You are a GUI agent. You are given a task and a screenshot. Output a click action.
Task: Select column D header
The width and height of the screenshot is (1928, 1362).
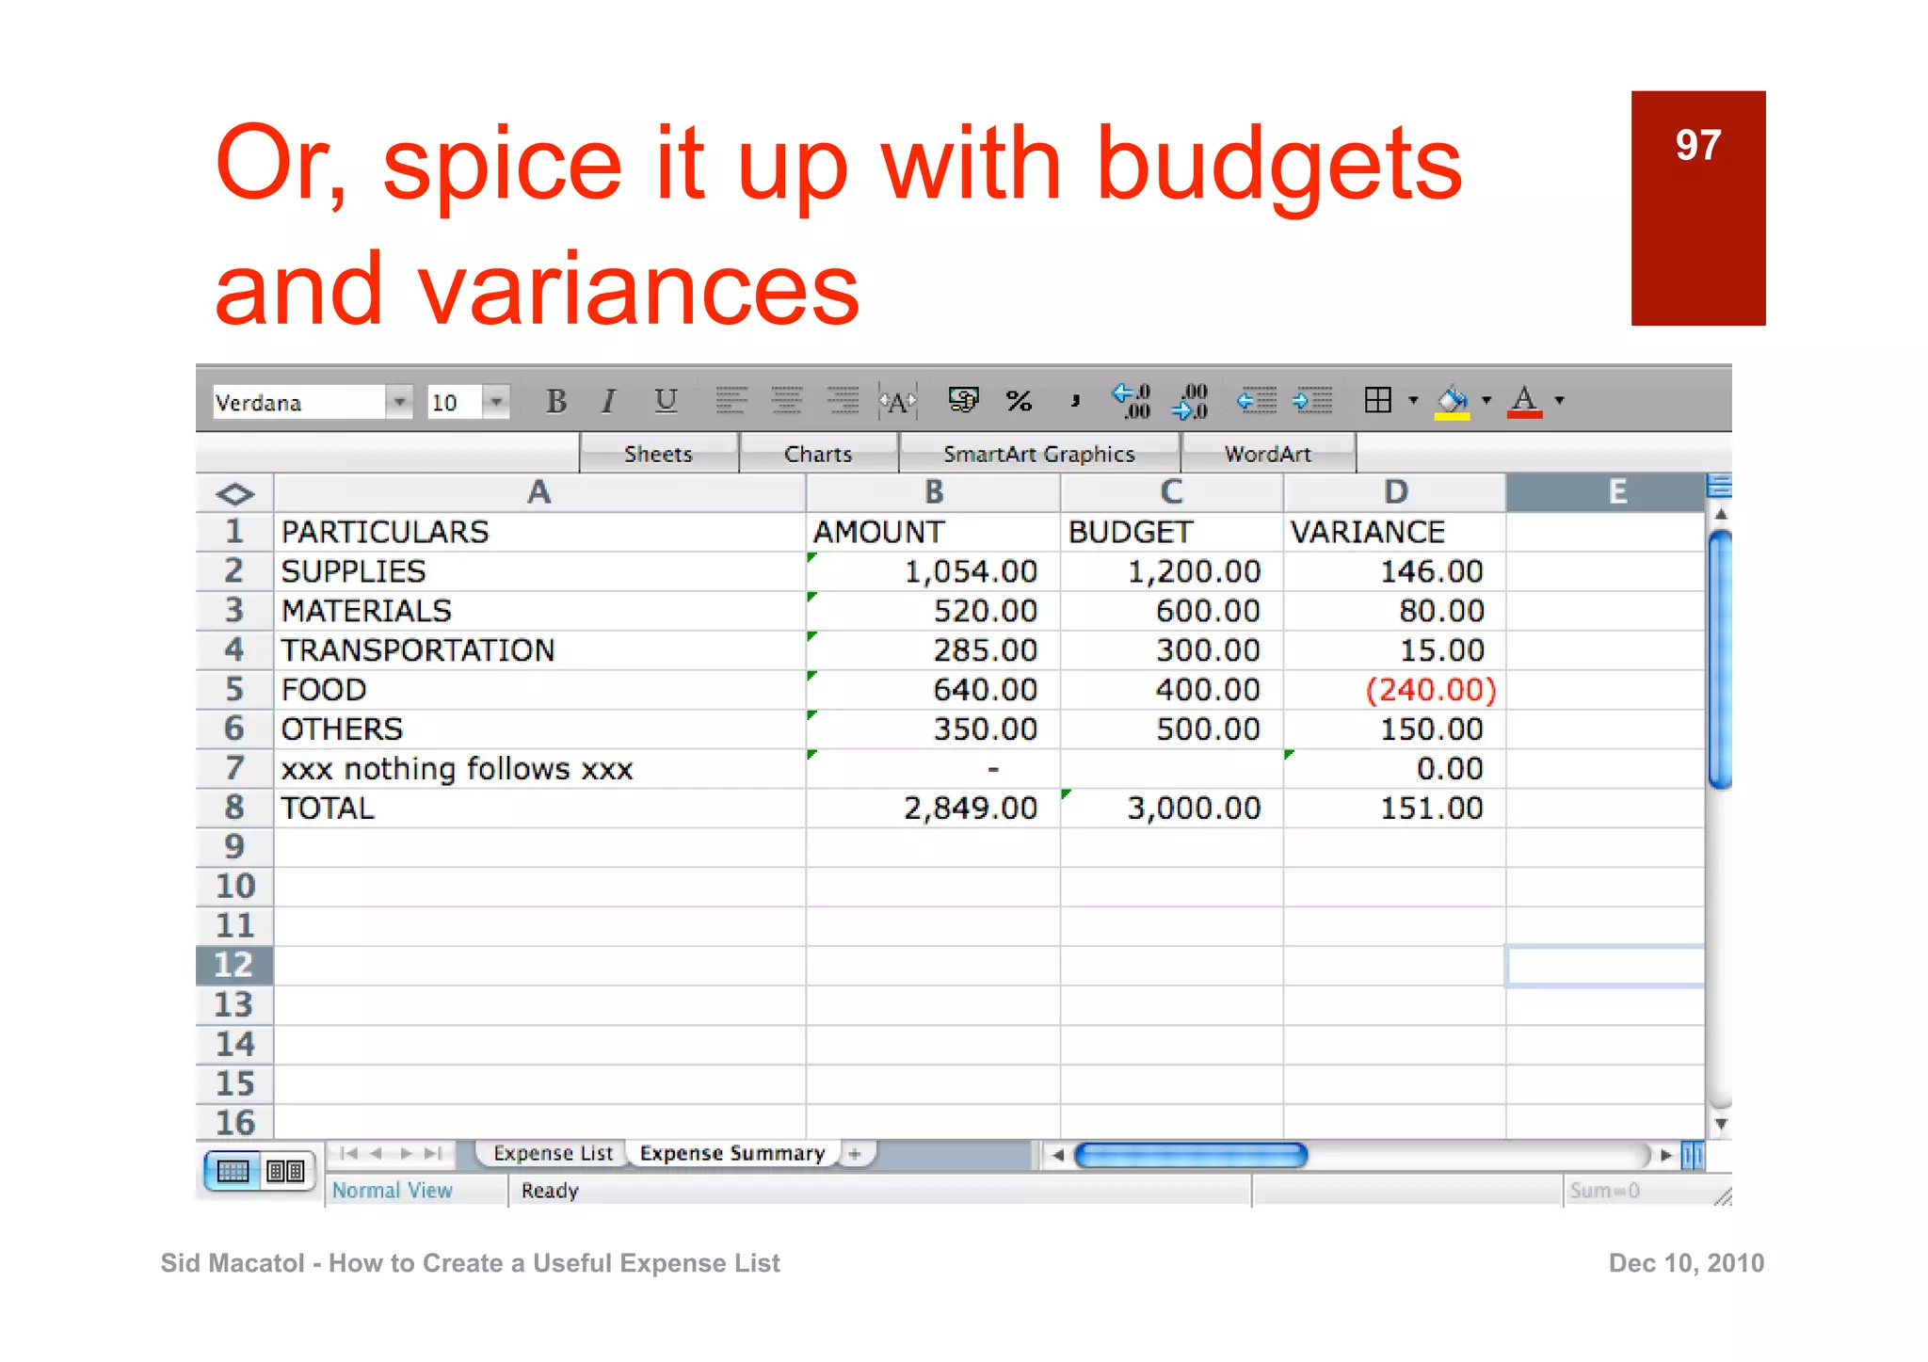[1394, 492]
